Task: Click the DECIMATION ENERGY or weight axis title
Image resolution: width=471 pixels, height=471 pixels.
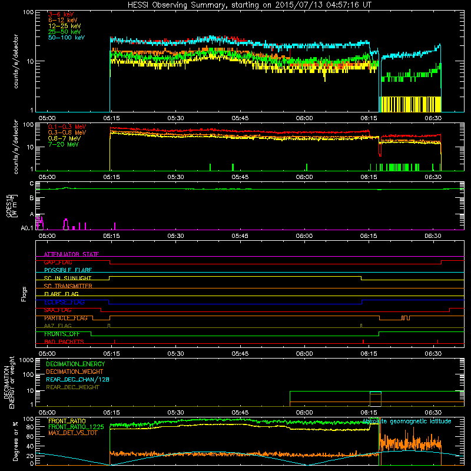Action: 9,382
